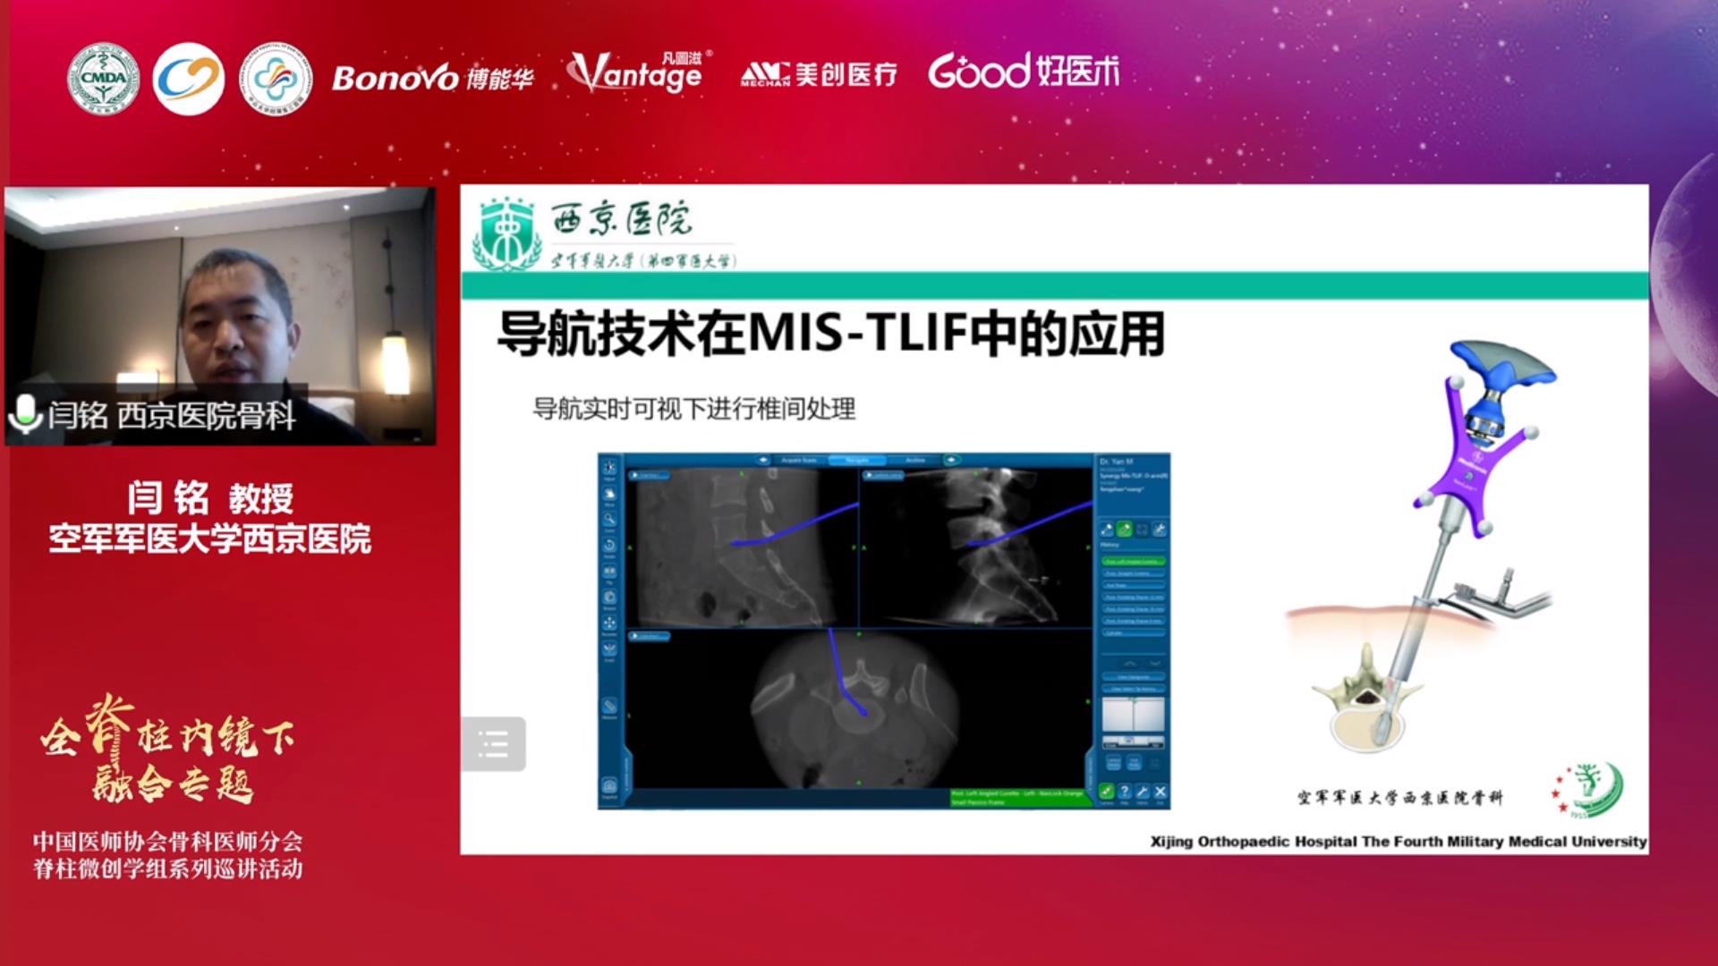
Task: Click the green highlighted instrument icon
Action: pyautogui.click(x=1125, y=530)
